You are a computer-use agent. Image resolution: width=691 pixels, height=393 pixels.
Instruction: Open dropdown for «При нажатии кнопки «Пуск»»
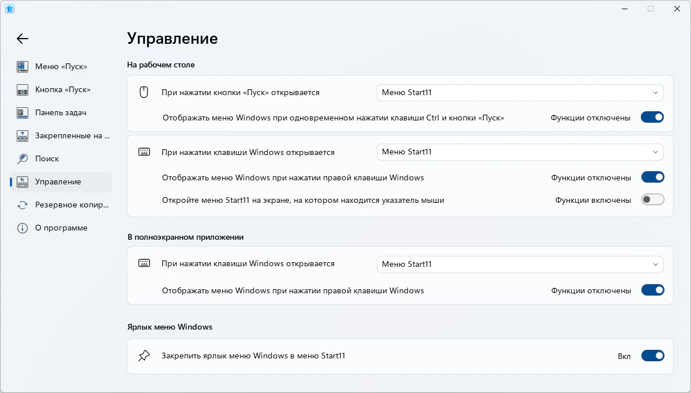pyautogui.click(x=520, y=92)
